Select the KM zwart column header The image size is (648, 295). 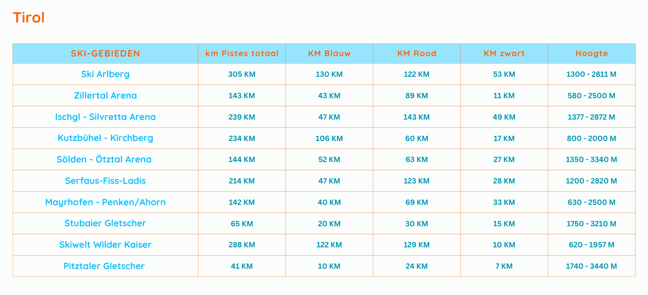click(x=504, y=54)
